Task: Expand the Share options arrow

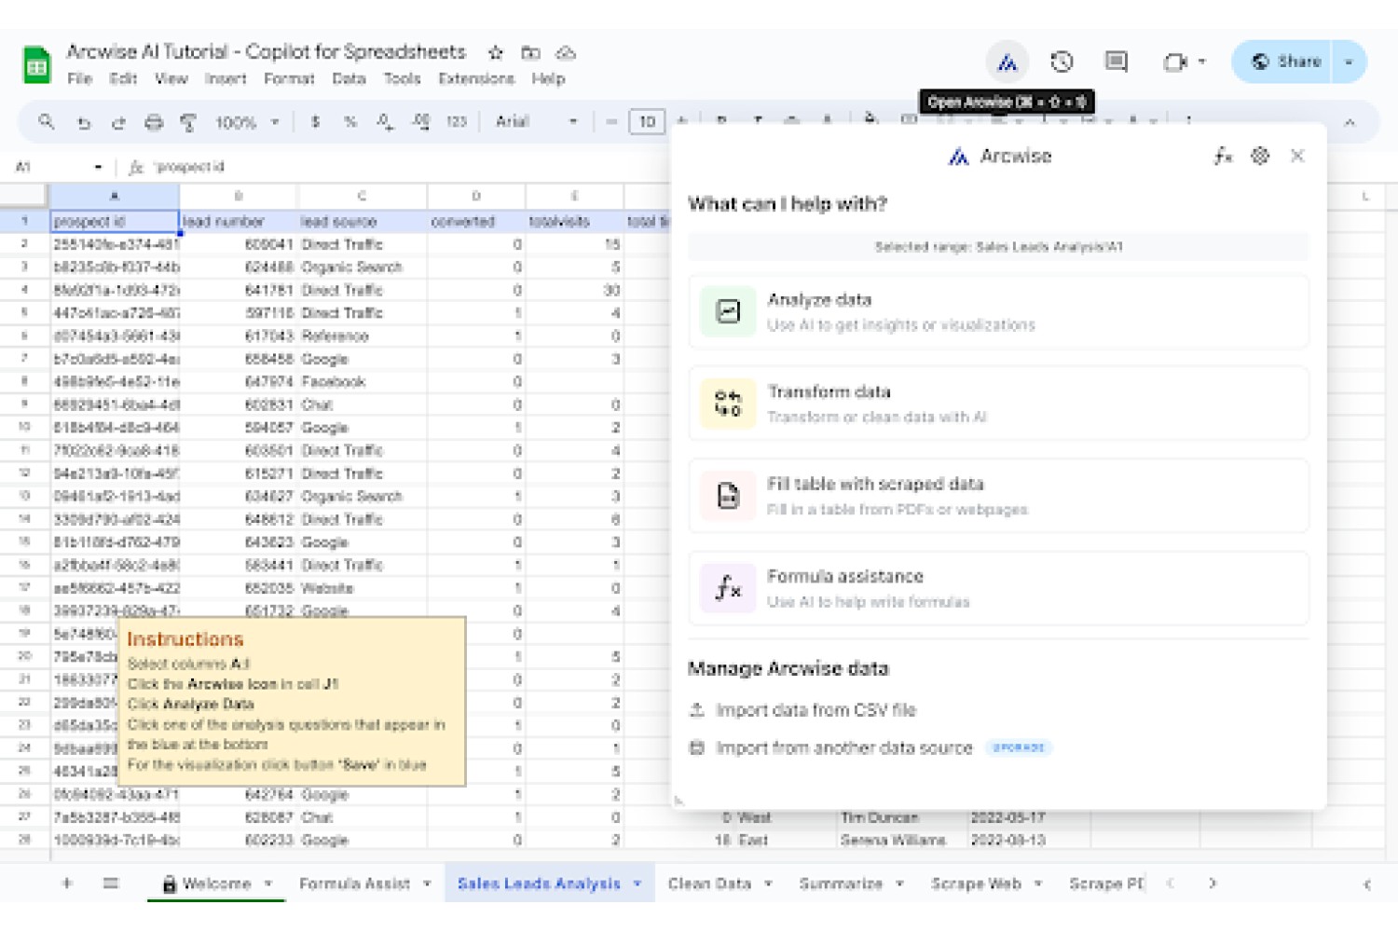Action: point(1349,62)
